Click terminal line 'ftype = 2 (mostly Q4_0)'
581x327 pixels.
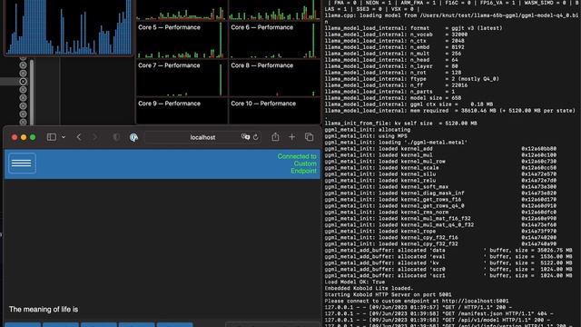pos(412,79)
